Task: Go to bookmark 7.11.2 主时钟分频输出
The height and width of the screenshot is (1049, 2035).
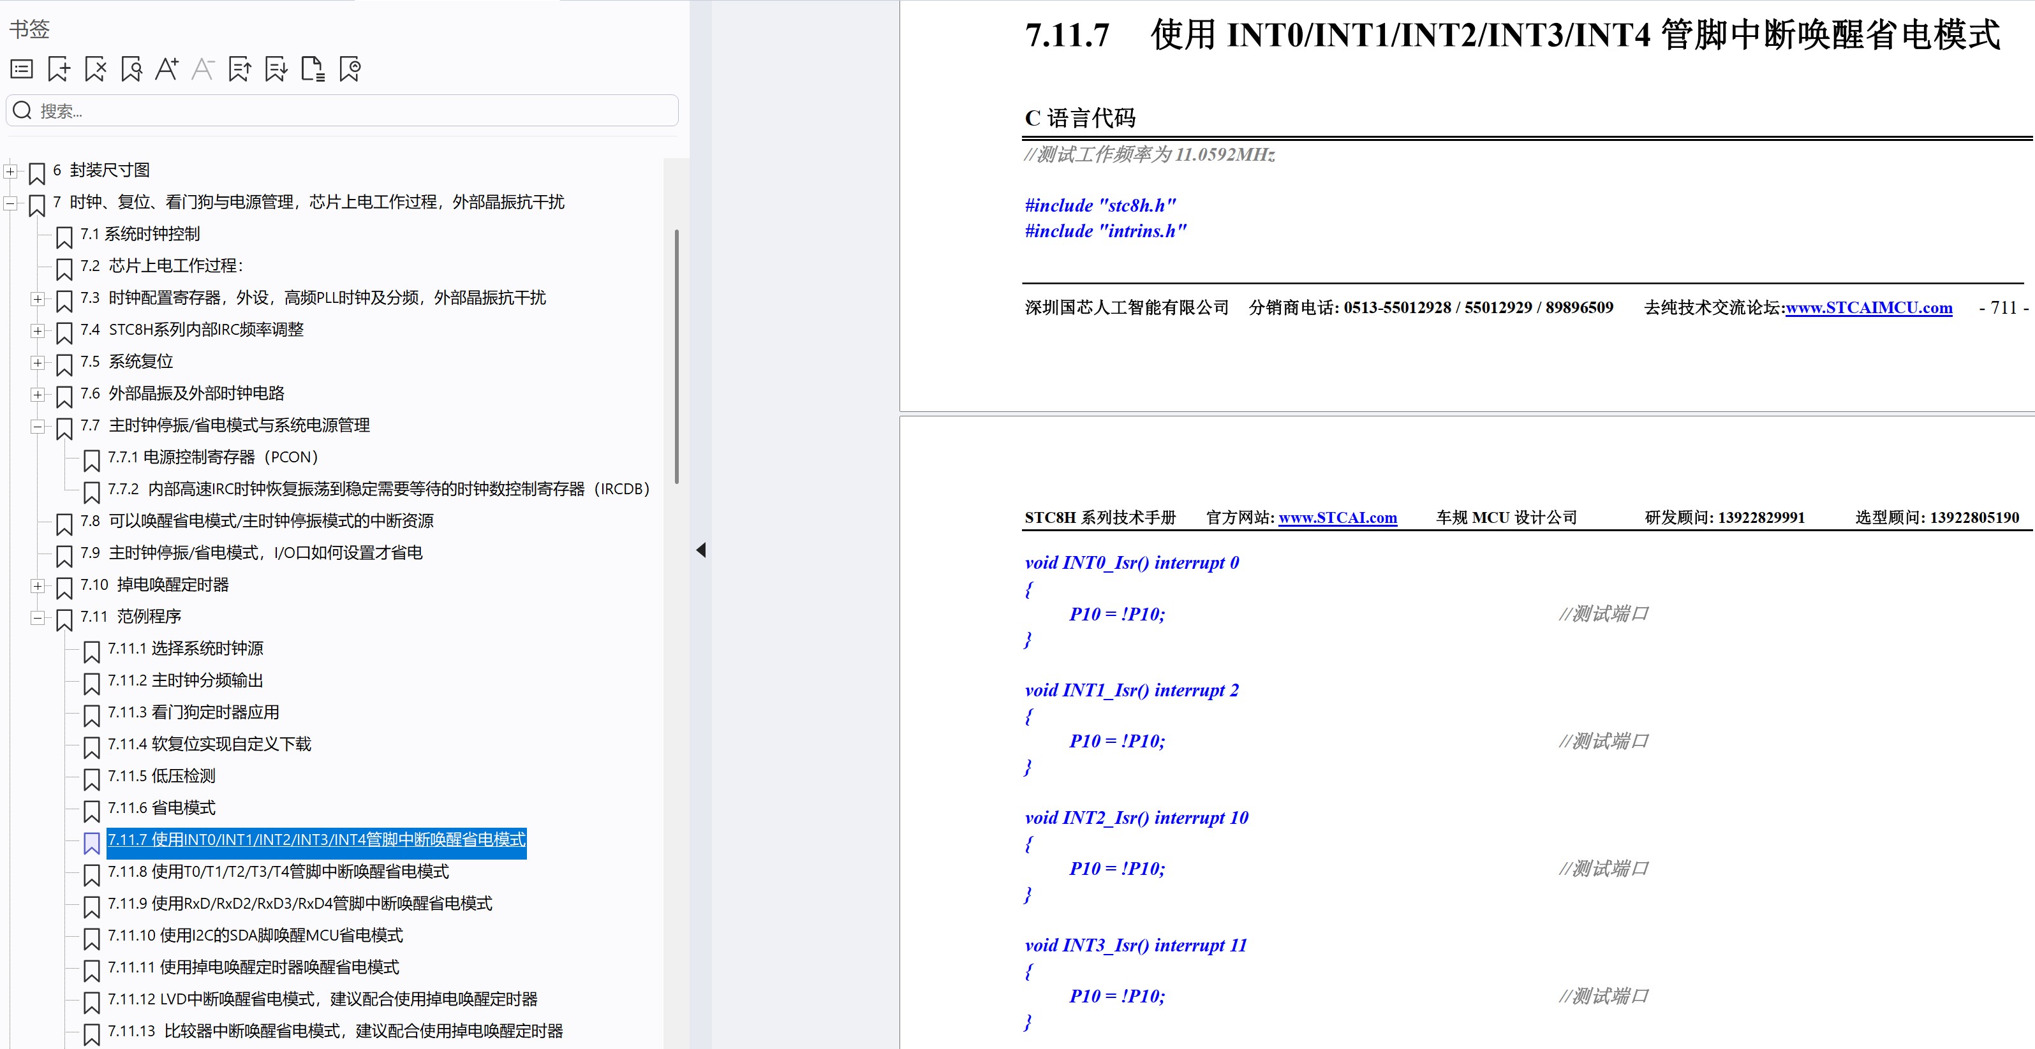Action: pos(186,680)
